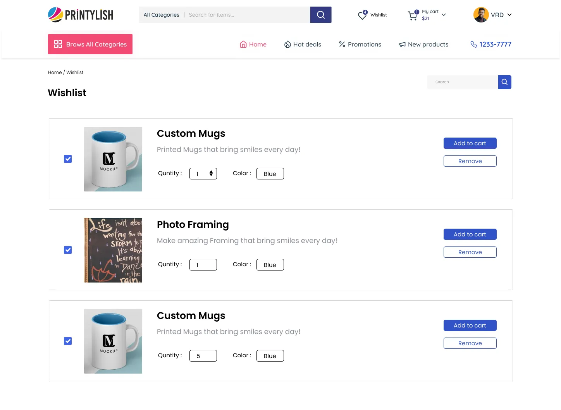This screenshot has width=561, height=410.
Task: Open the Promotions menu item
Action: point(360,44)
